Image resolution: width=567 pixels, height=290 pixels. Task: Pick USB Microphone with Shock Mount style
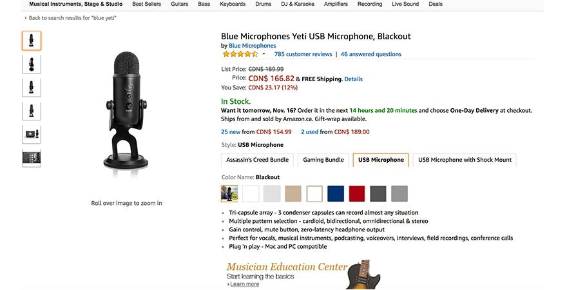tap(464, 160)
